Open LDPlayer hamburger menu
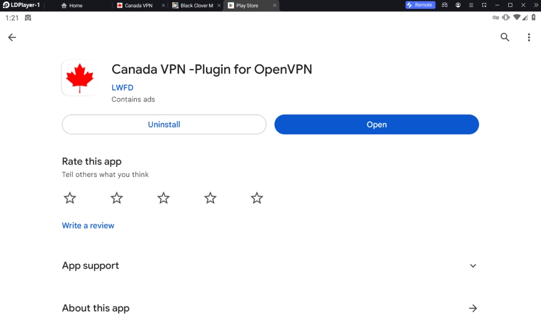This screenshot has height=316, width=541. [471, 5]
